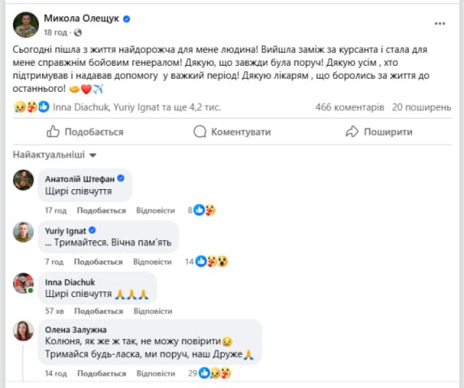Click the speech bubble comment icon
The width and height of the screenshot is (464, 388).
click(x=200, y=132)
